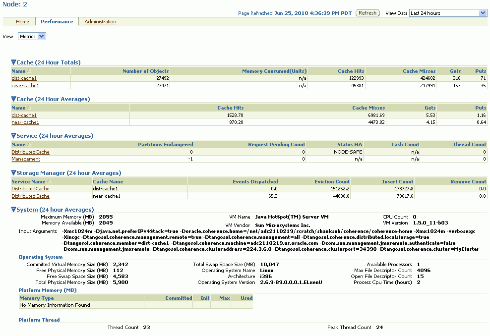Open DistributedCache link in the near-cache1 storage row
The image size is (490, 336).
30,196
